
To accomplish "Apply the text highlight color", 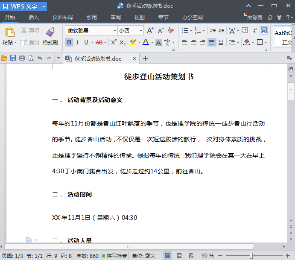I will [x=133, y=42].
